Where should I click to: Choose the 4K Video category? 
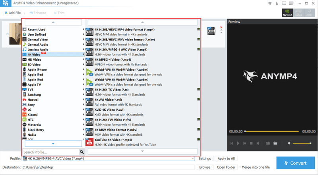click(53, 54)
